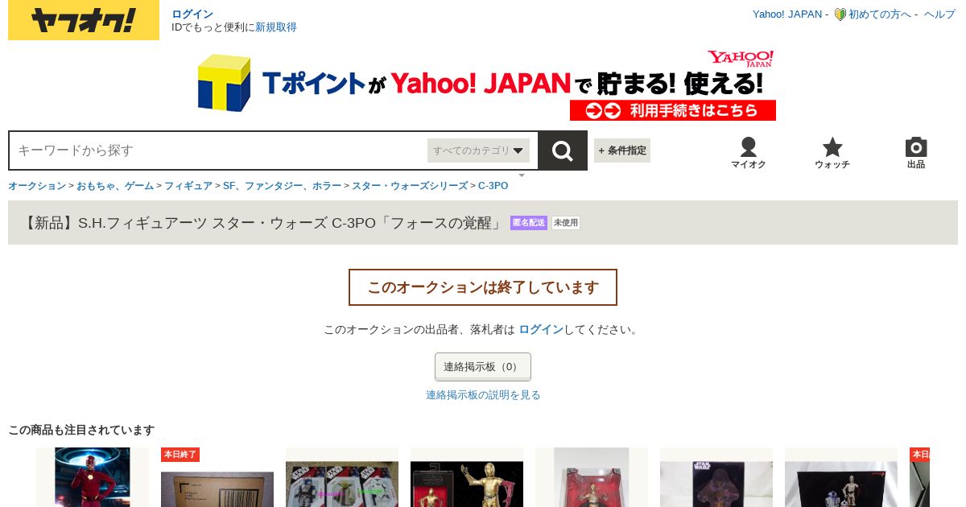This screenshot has height=507, width=966.
Task: Open the STAR WARS boxed item thumbnail
Action: pyautogui.click(x=716, y=477)
